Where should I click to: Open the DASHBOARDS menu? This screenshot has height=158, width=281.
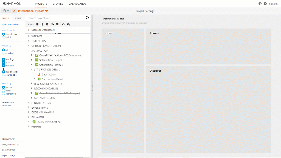tap(77, 4)
